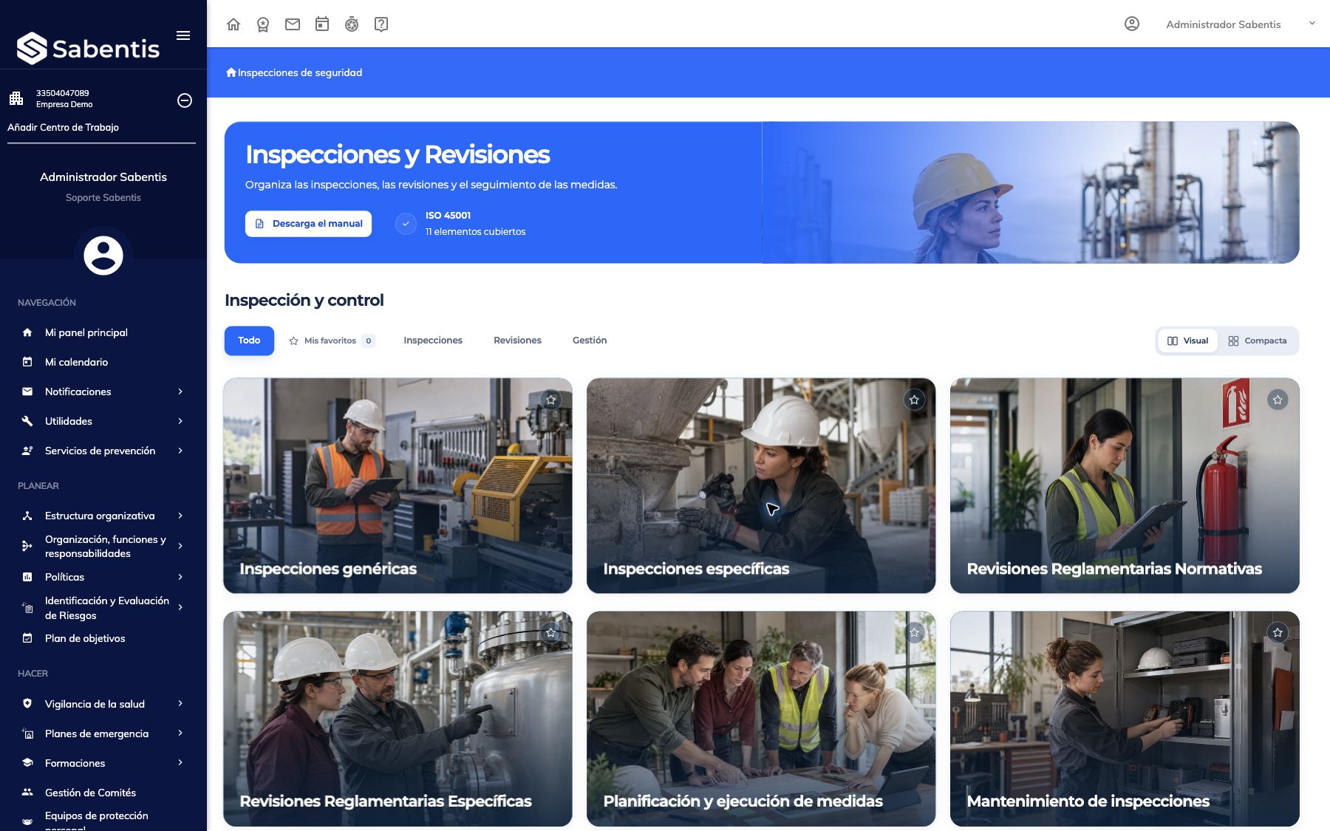Screen dimensions: 1330x831
Task: Click the minus circle icon beside Empresa Demo
Action: click(185, 100)
